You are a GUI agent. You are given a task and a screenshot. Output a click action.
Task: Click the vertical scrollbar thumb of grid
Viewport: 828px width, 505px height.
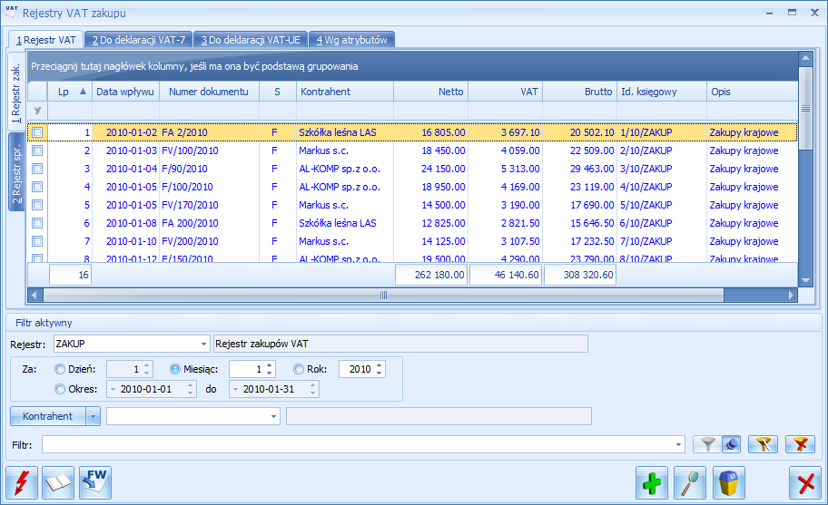point(805,108)
